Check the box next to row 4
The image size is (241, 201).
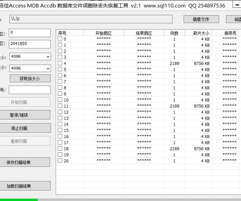pos(60,63)
